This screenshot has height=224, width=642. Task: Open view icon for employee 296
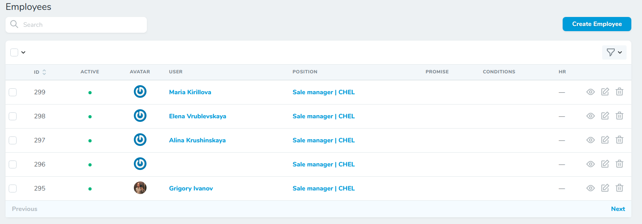[x=590, y=164]
